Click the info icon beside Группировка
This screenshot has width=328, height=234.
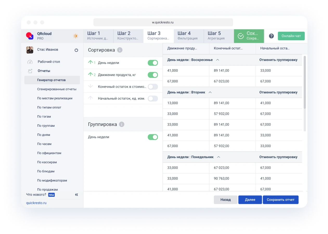[x=121, y=124]
